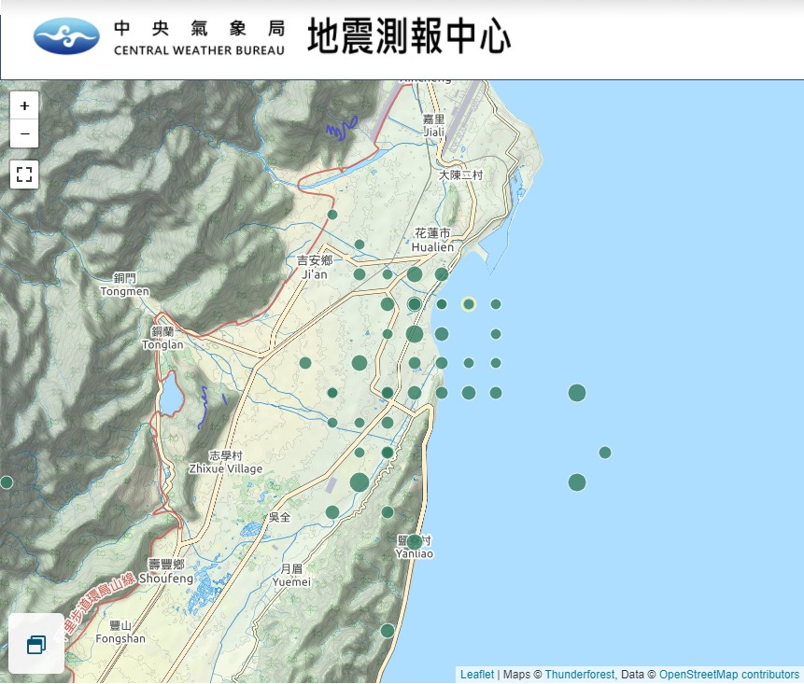Click the Tongmen place label
This screenshot has height=684, width=804.
point(124,285)
